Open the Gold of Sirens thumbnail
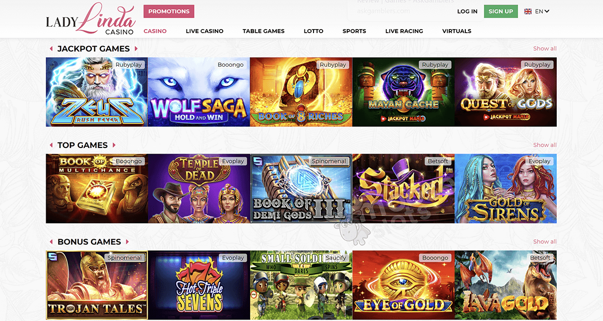The height and width of the screenshot is (321, 603). [506, 189]
